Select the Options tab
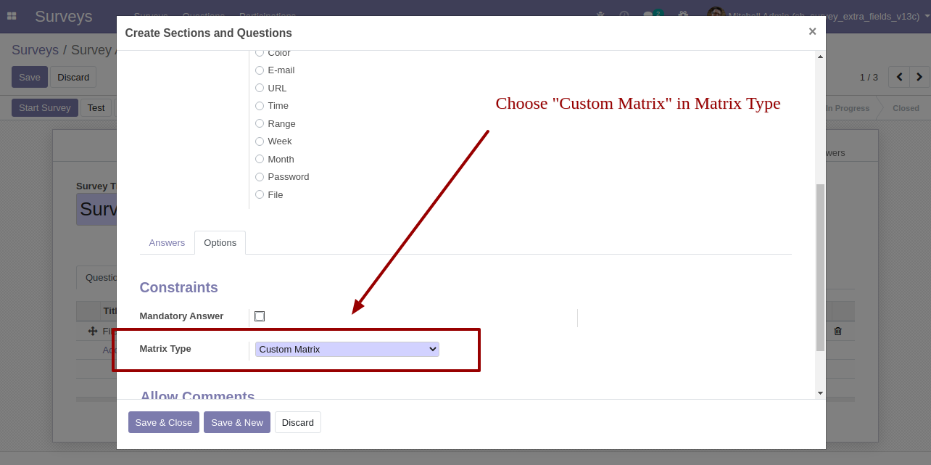 coord(220,243)
